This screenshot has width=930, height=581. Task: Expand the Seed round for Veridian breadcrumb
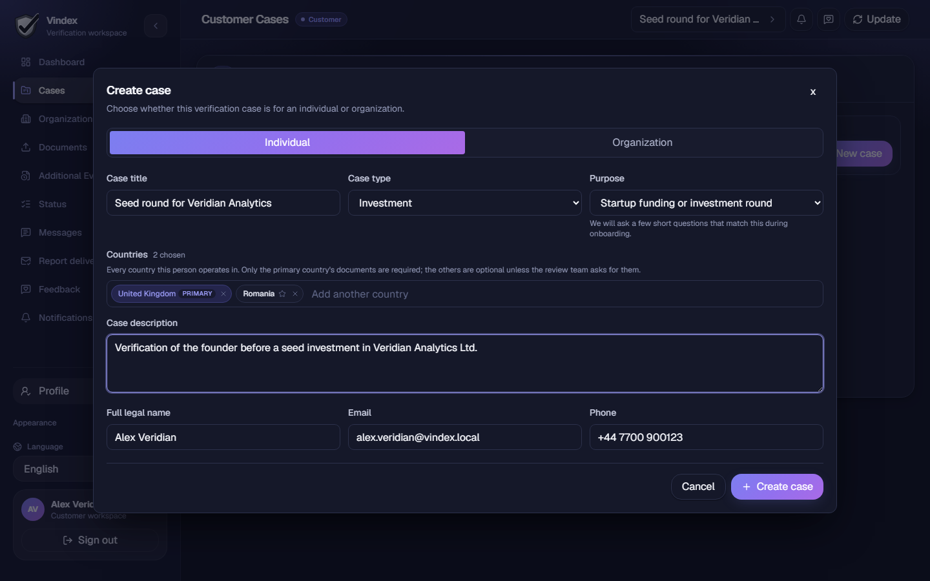(x=708, y=19)
